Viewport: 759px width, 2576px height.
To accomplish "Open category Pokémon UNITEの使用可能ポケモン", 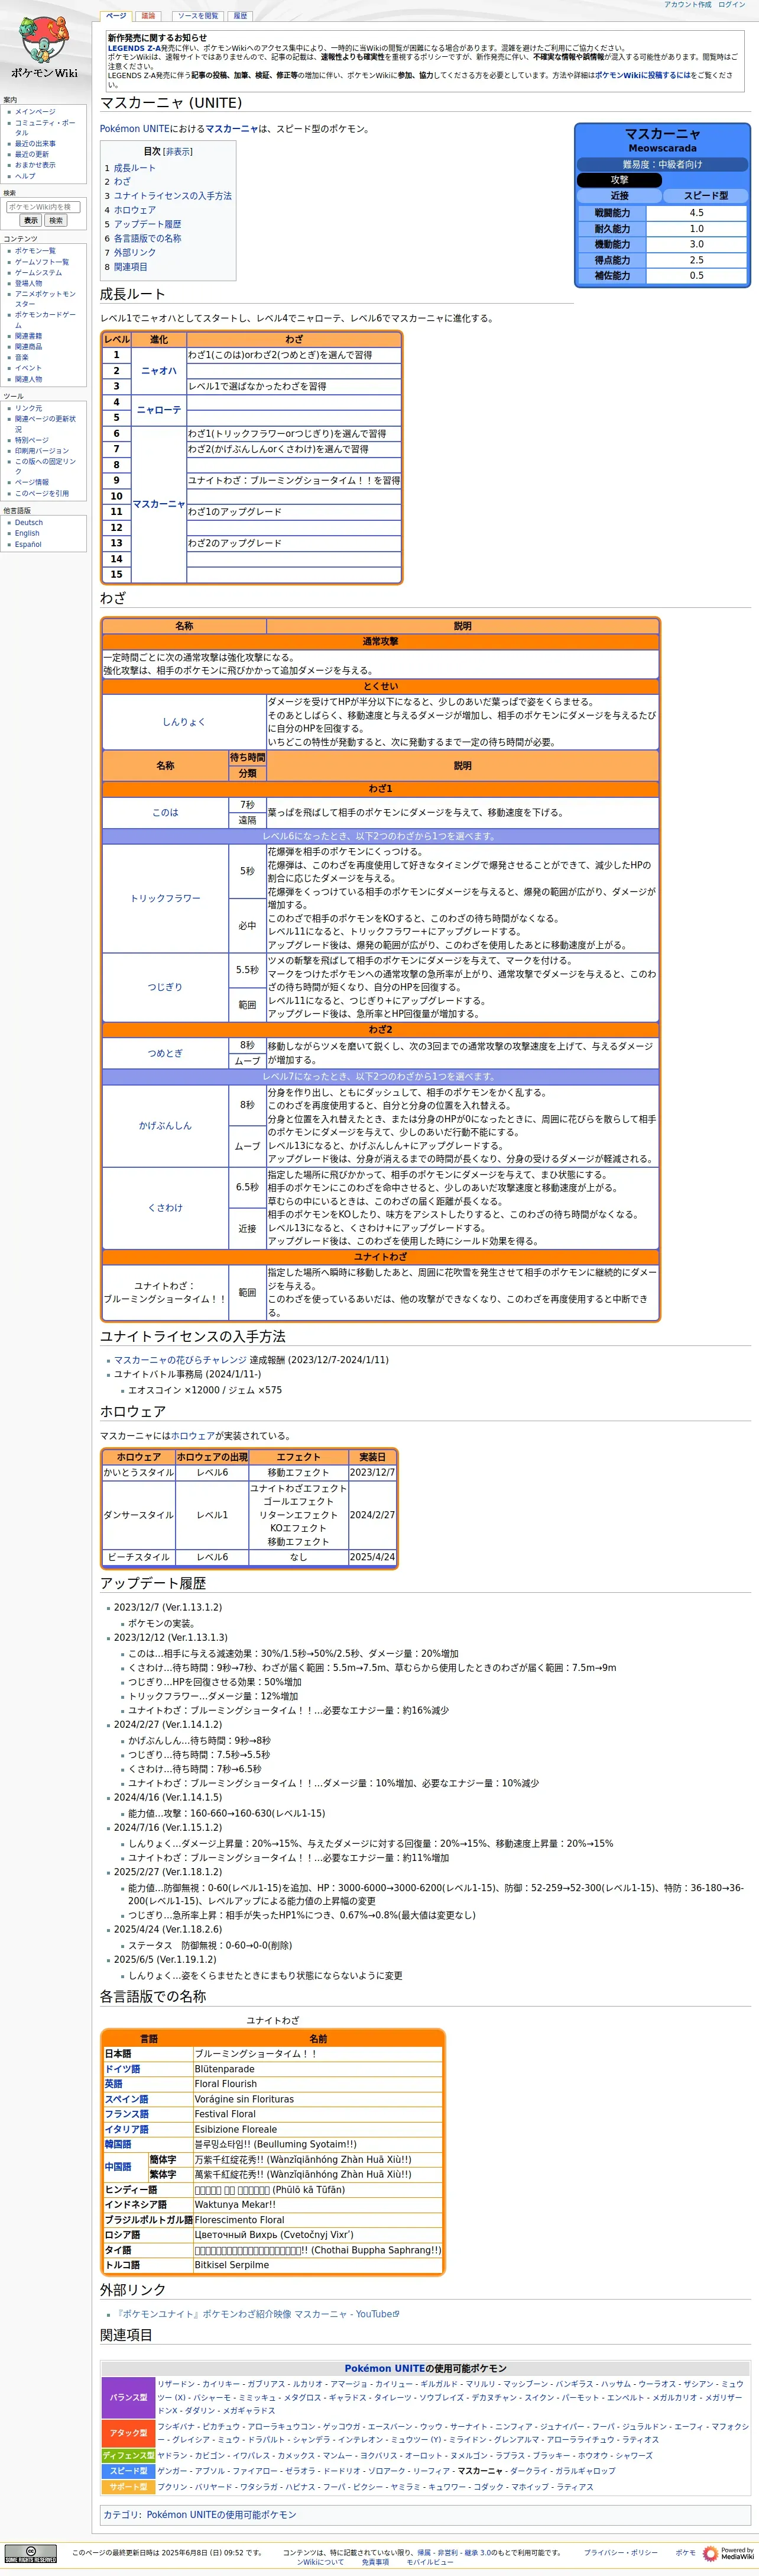I will tap(222, 2515).
